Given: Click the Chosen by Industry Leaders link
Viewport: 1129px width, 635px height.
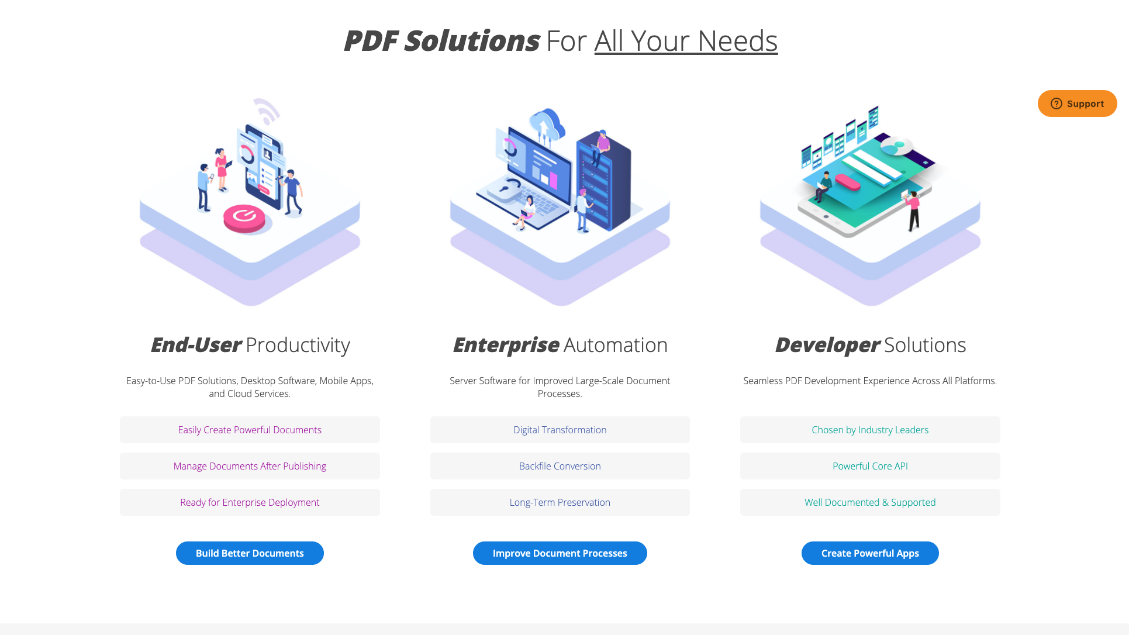Looking at the screenshot, I should (x=870, y=430).
